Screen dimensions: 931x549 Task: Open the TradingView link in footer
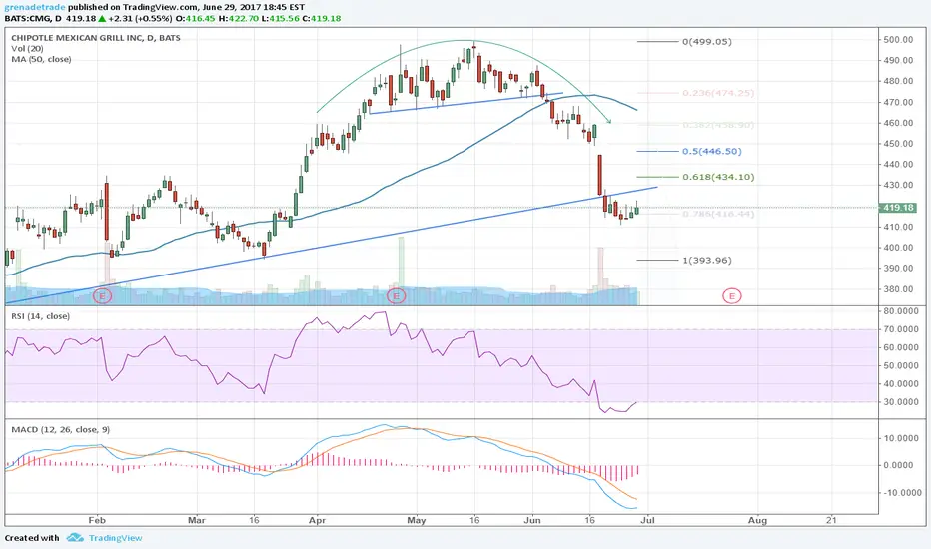coord(115,538)
